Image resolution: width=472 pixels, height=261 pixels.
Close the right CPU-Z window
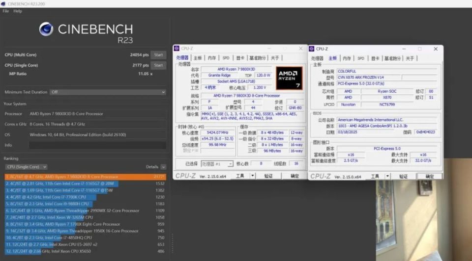pyautogui.click(x=435, y=49)
